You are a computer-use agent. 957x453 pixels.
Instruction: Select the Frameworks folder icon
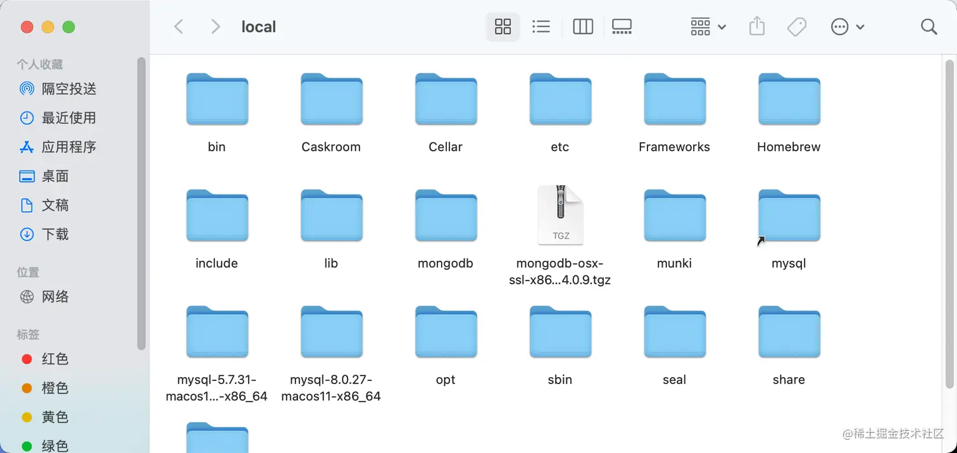675,99
